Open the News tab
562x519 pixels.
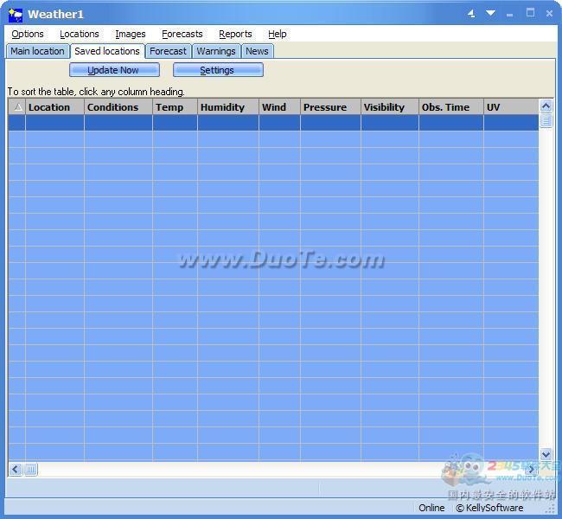pyautogui.click(x=257, y=51)
